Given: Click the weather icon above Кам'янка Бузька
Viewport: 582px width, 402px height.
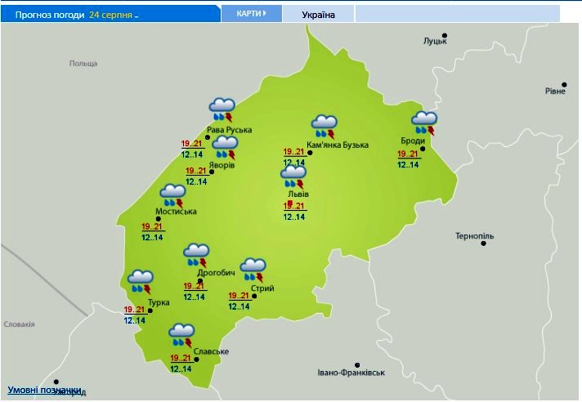Looking at the screenshot, I should (x=324, y=127).
